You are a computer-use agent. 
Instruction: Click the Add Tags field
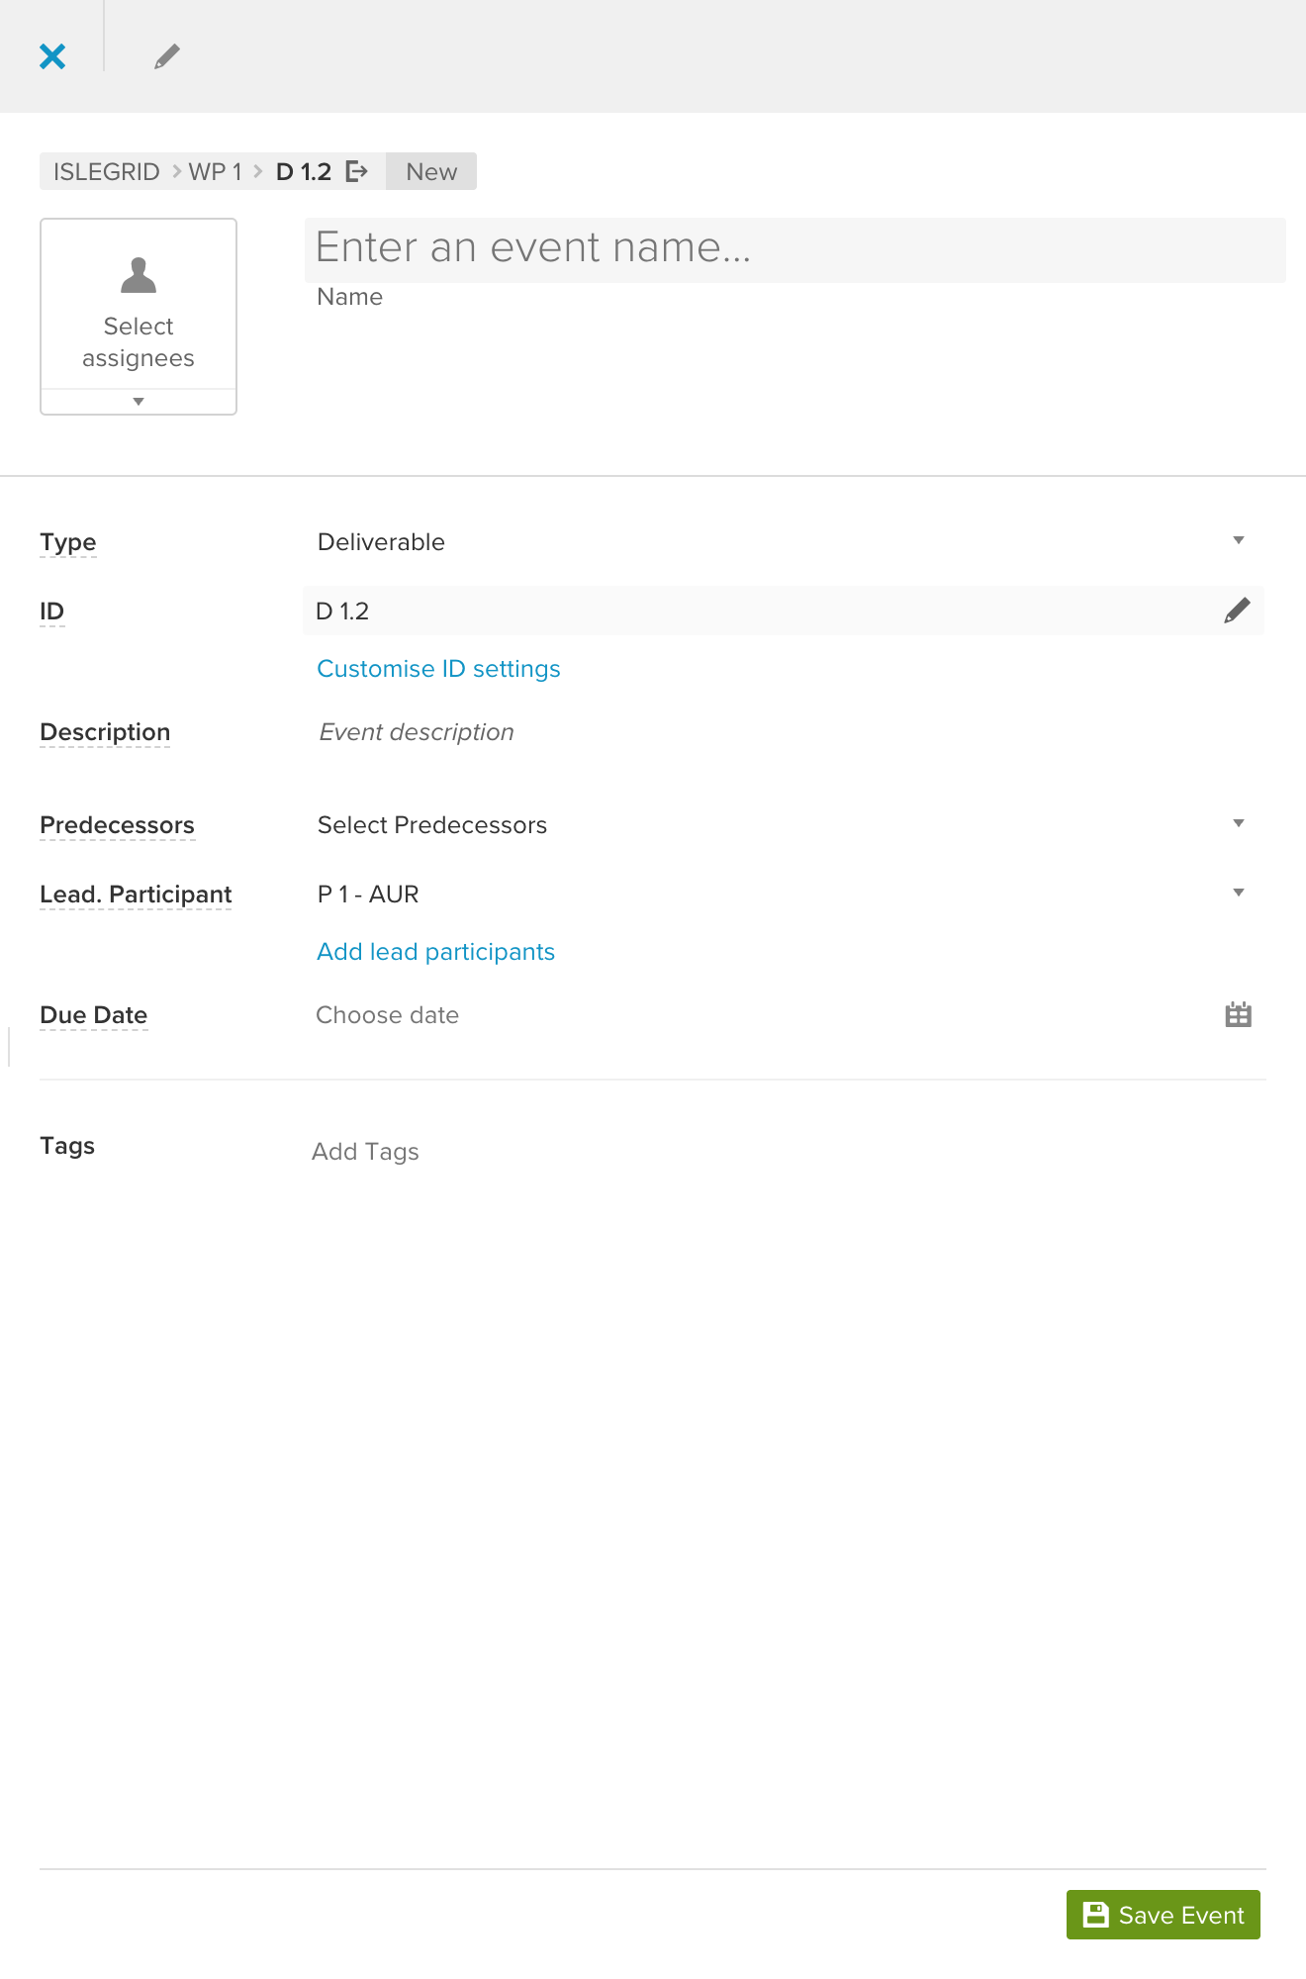pos(365,1152)
